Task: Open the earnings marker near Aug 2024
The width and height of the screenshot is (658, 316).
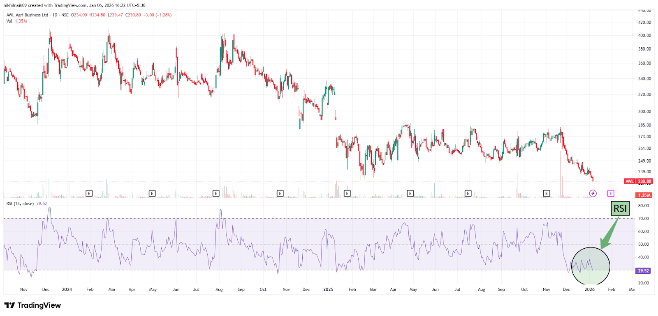Action: (x=216, y=193)
